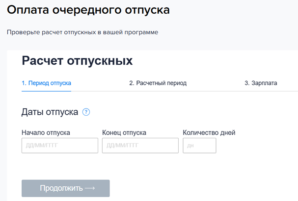The height and width of the screenshot is (201, 298).
Task: Click the Даты отпуска section heading
Action: 50,112
